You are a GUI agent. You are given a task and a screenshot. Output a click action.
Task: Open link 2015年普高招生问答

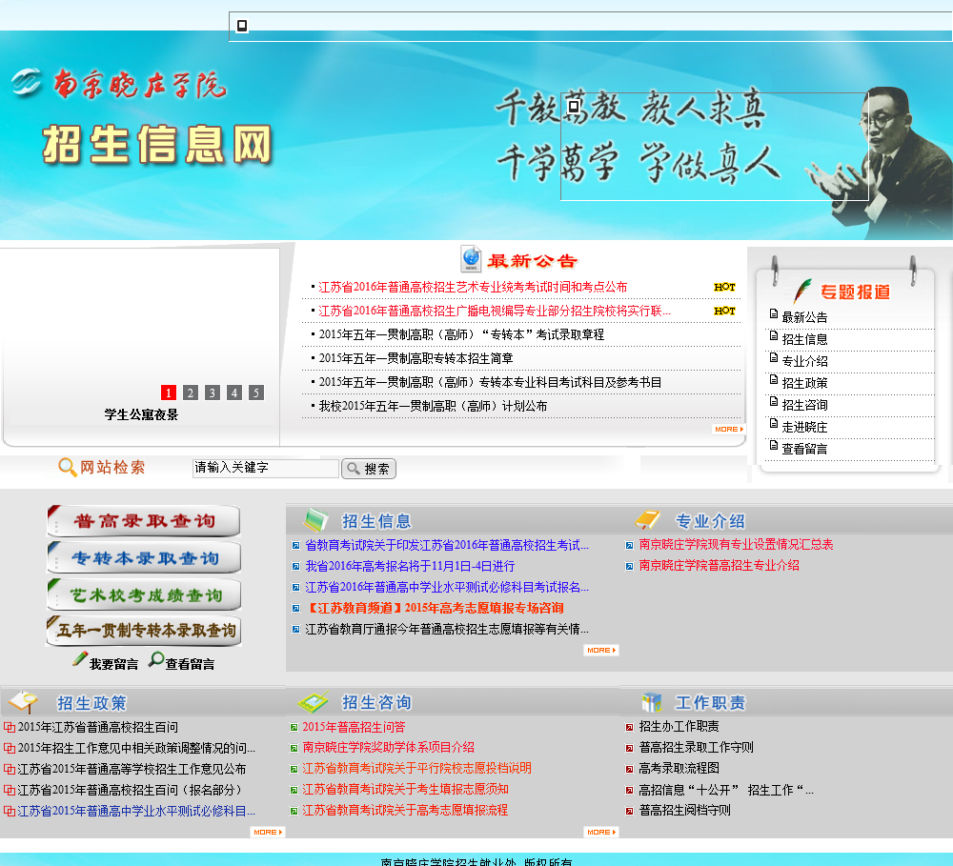[x=354, y=727]
